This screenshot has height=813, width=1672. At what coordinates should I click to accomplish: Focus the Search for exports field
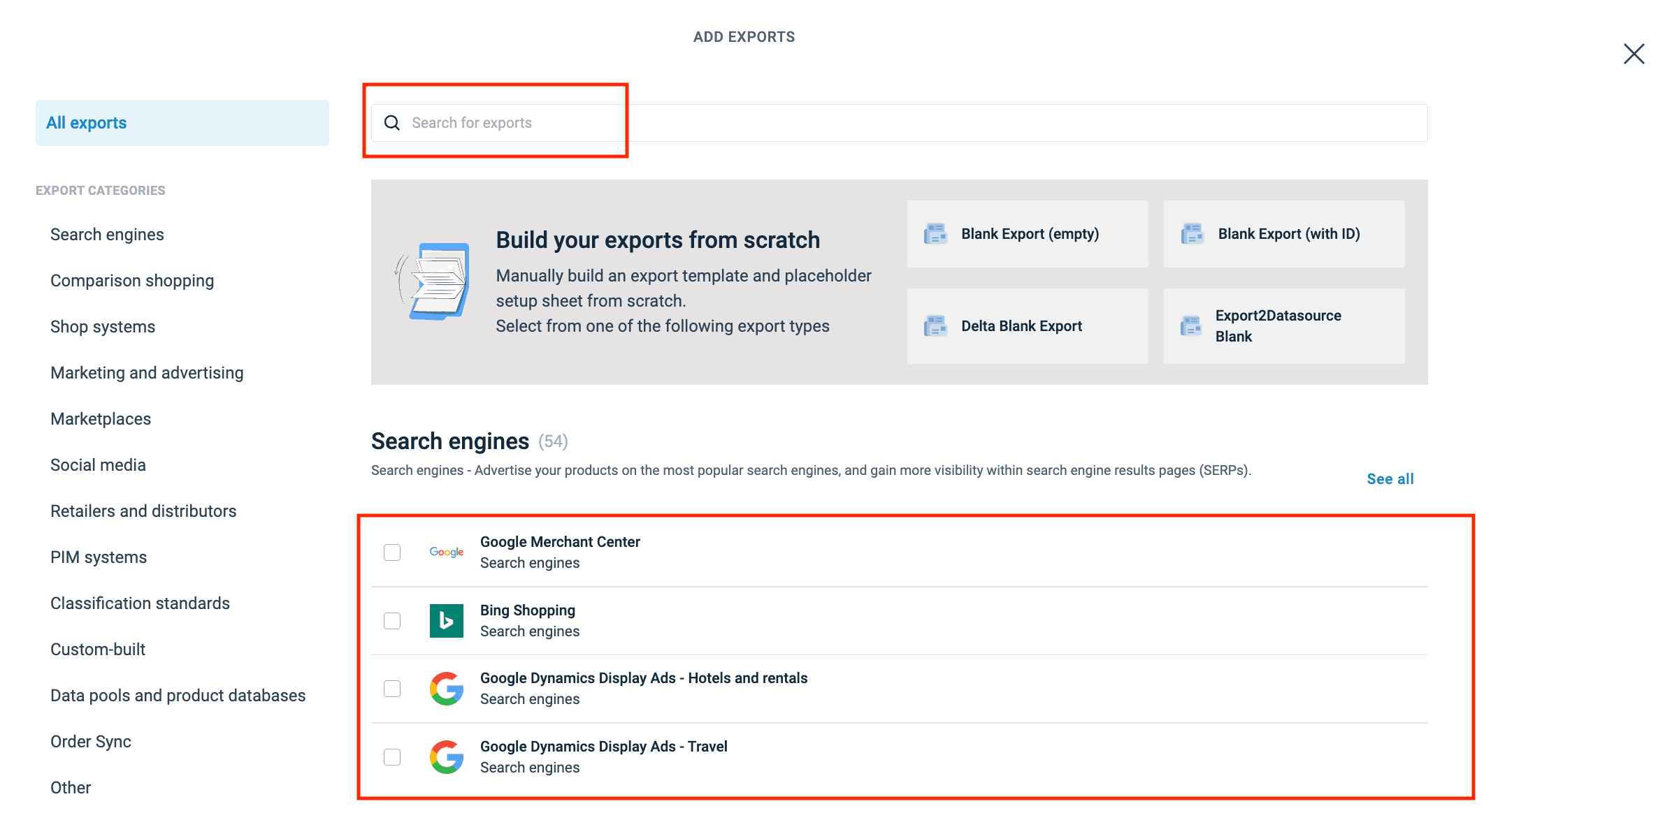[909, 123]
